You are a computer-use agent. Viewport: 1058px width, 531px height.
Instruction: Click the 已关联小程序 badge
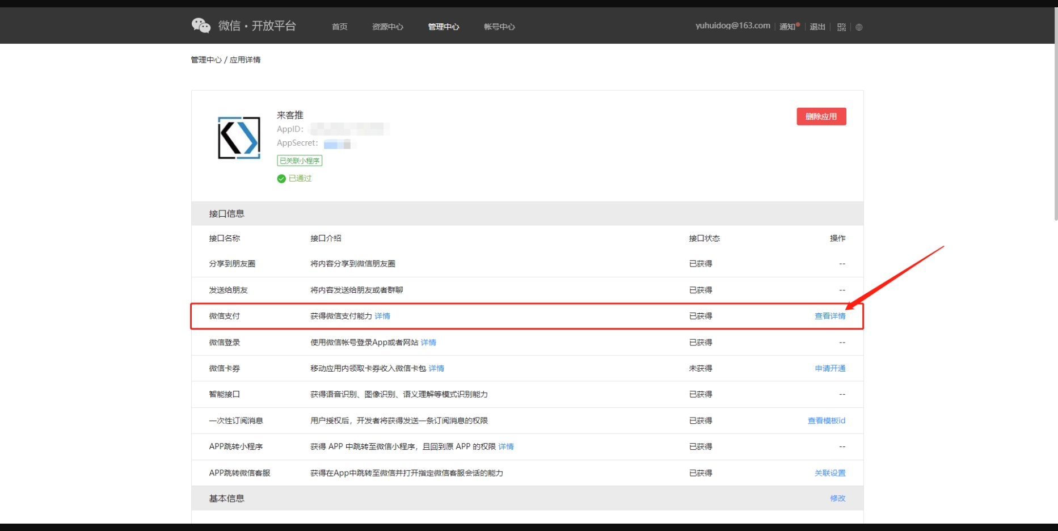[300, 161]
